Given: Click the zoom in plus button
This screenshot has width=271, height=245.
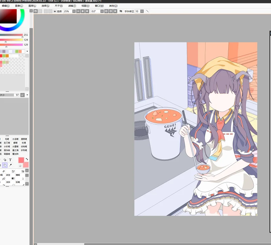Looking at the screenshot, I should [83, 11].
